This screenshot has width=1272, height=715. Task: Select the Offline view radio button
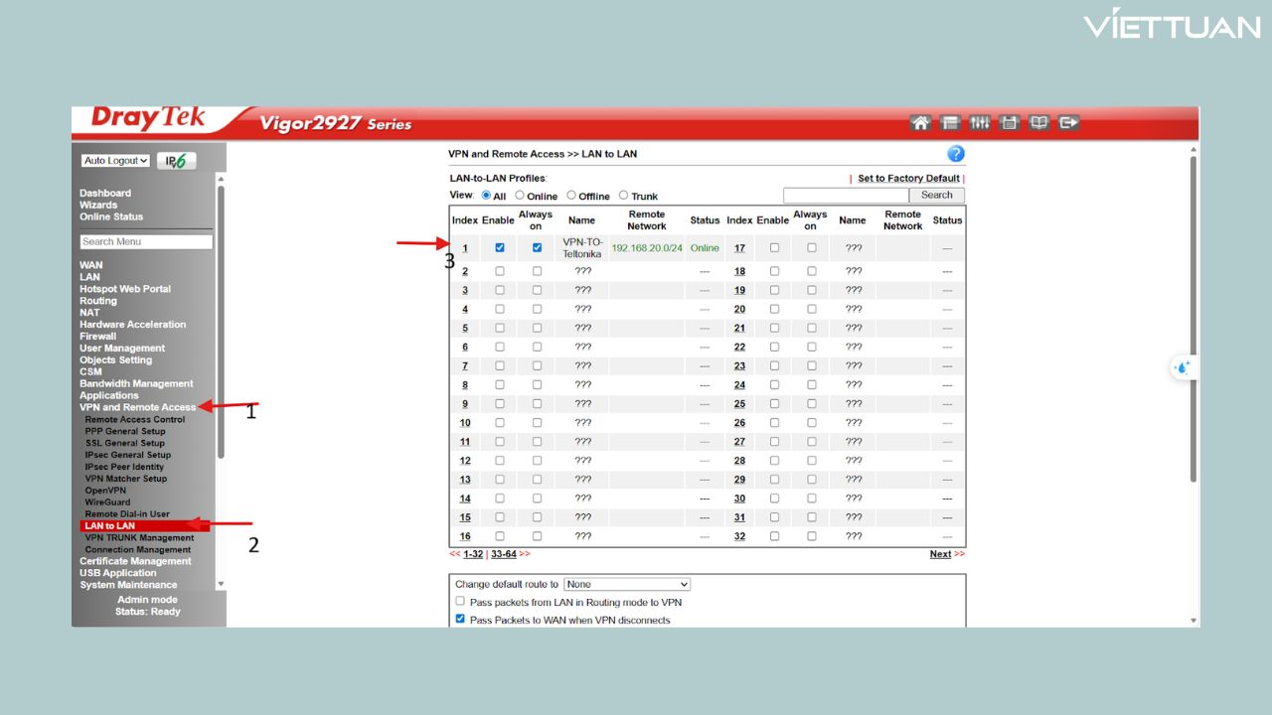pos(571,196)
